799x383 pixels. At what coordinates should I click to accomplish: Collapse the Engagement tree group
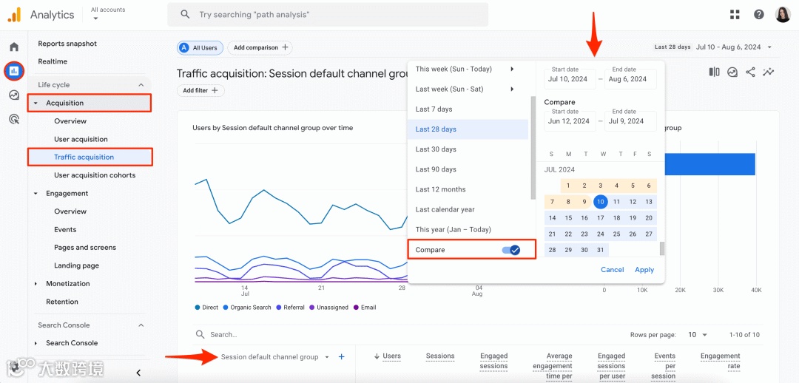tap(36, 194)
